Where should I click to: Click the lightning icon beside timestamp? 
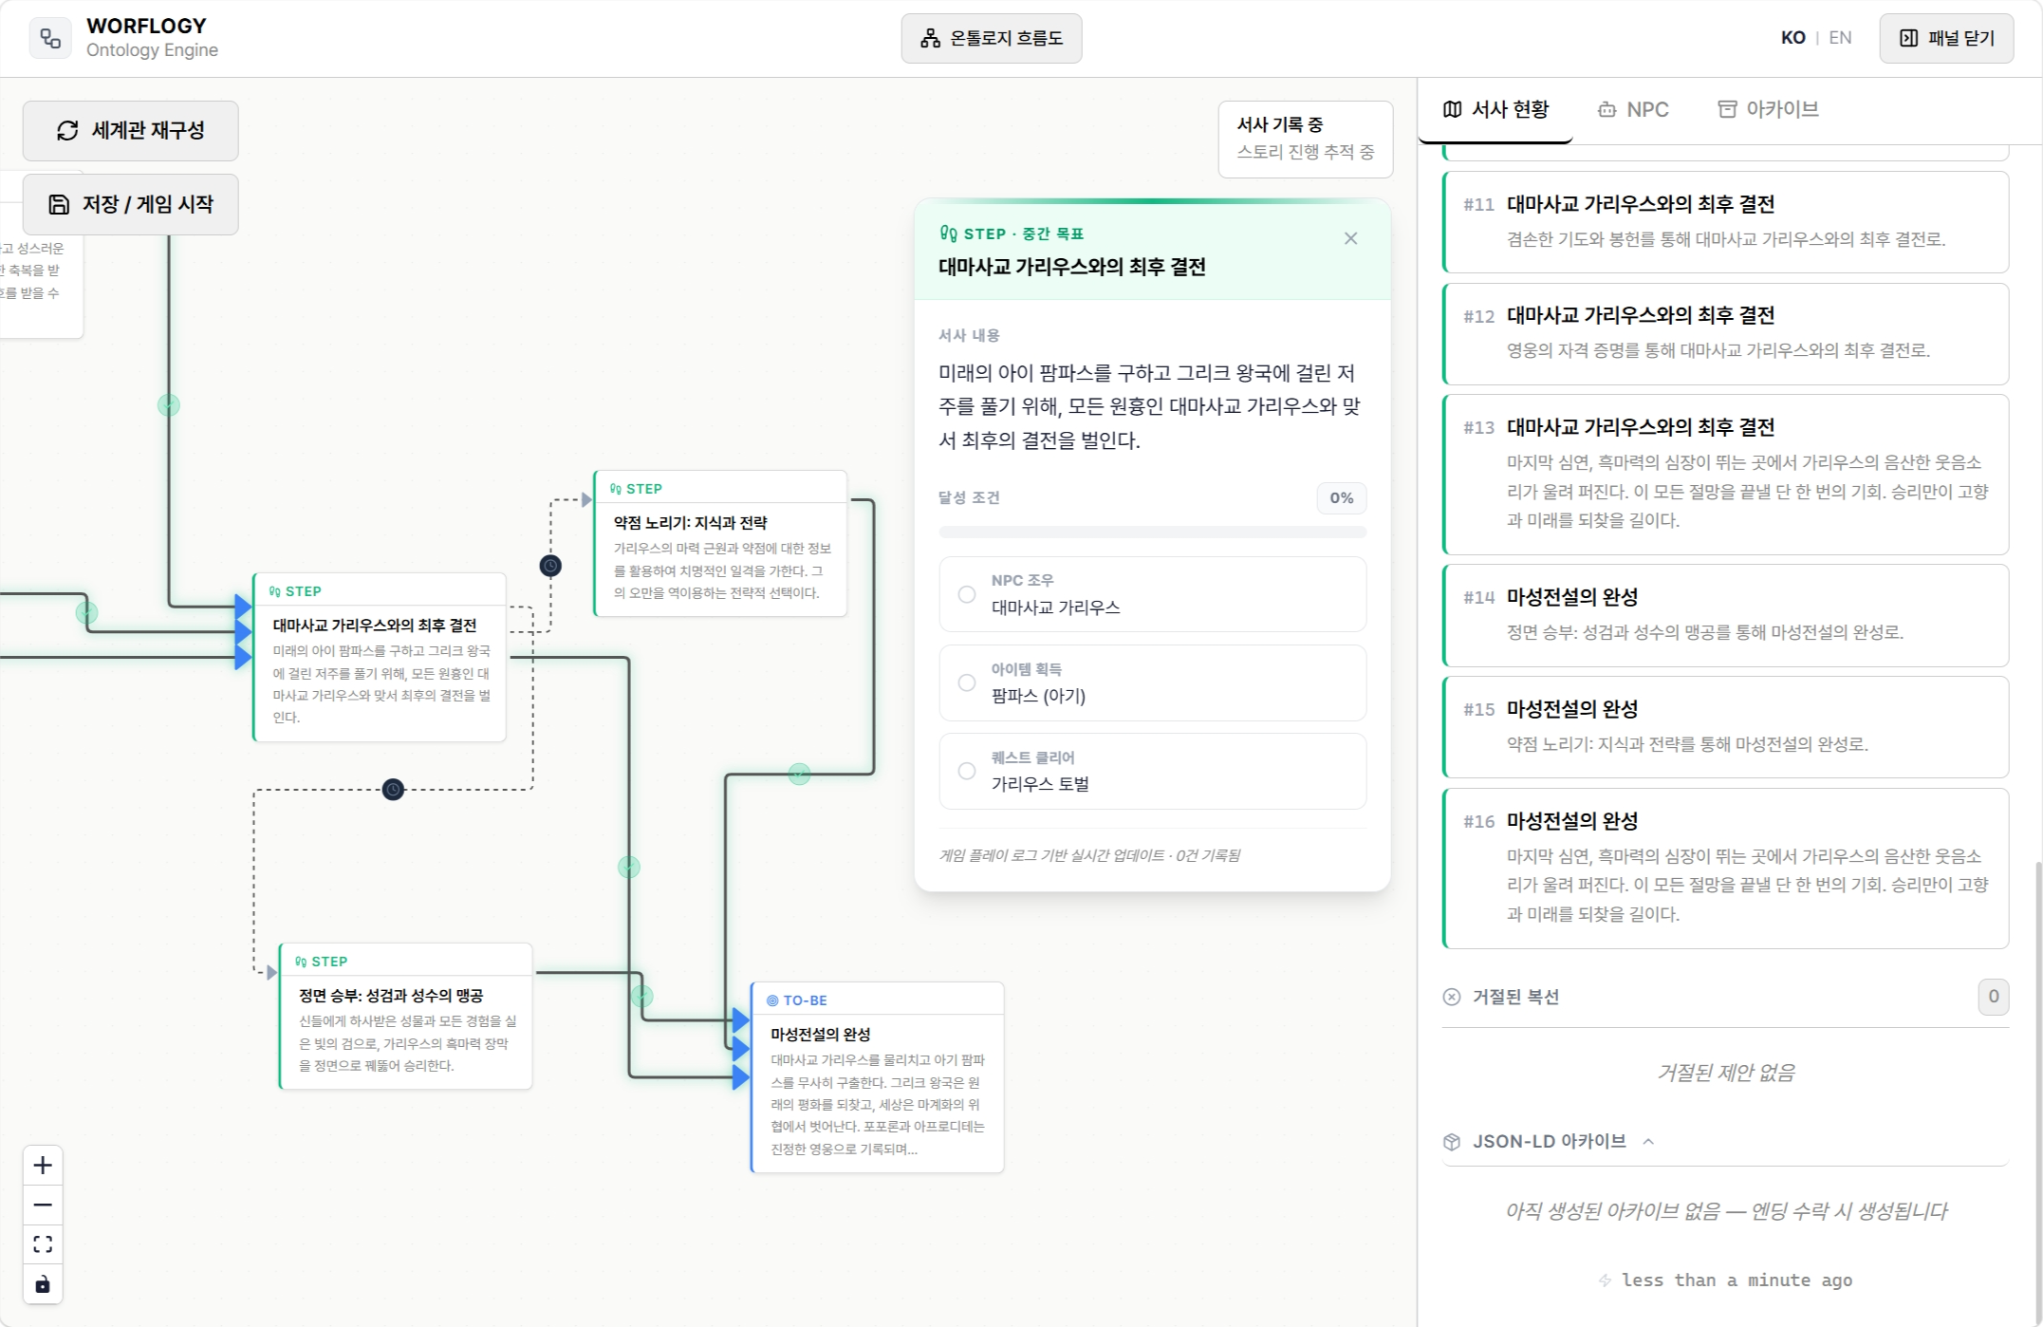(x=1606, y=1280)
